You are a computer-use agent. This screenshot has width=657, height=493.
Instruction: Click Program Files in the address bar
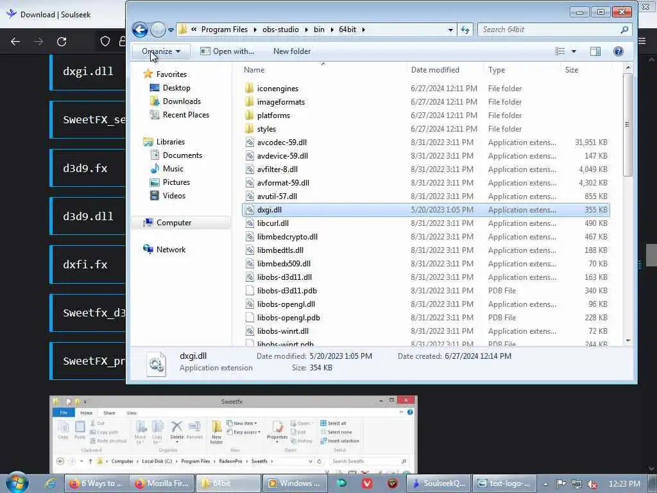pos(224,30)
